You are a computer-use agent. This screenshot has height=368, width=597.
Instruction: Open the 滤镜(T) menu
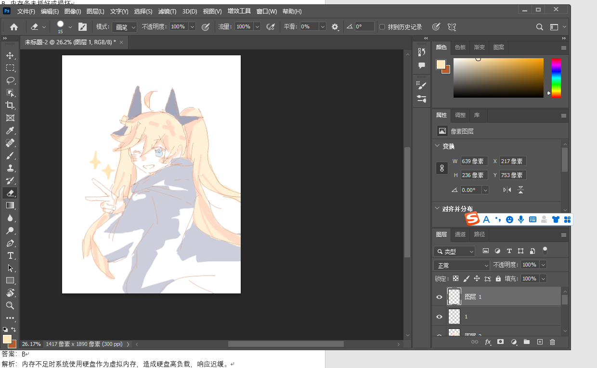pyautogui.click(x=167, y=12)
